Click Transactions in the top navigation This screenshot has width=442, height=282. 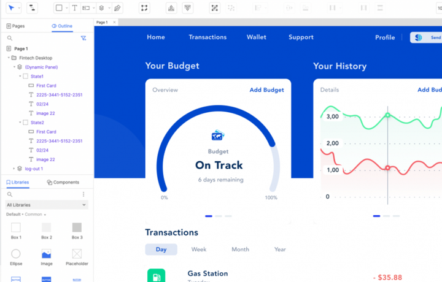207,37
